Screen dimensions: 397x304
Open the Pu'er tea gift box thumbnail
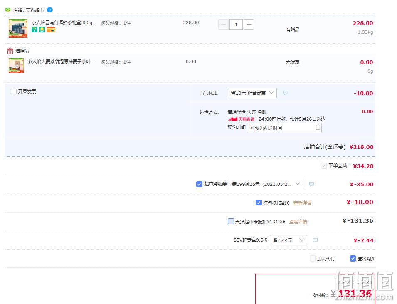[x=18, y=28]
